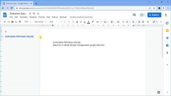Expand numbered list style options arrow
171x96 pixels.
coord(136,22)
